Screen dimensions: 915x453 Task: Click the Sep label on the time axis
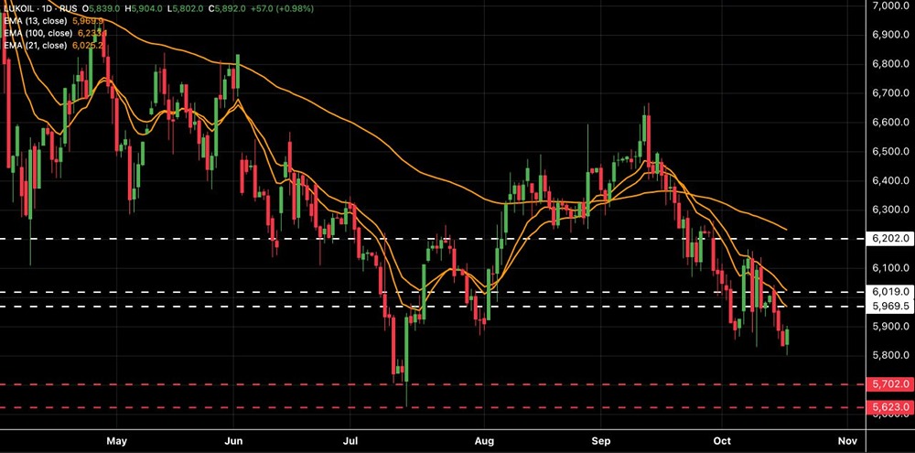click(600, 441)
